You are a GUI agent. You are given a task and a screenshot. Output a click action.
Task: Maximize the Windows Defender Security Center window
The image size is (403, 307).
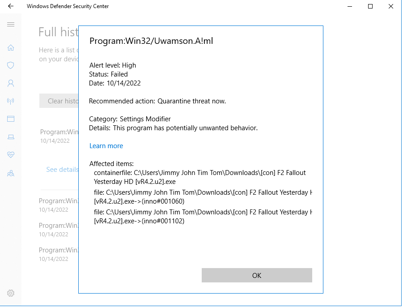pos(370,6)
